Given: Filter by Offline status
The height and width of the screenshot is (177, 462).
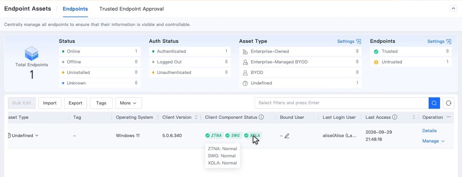Looking at the screenshot, I should pyautogui.click(x=100, y=62).
